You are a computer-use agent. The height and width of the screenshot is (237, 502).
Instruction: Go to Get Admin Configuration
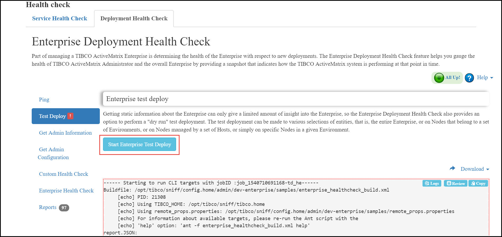click(x=53, y=153)
